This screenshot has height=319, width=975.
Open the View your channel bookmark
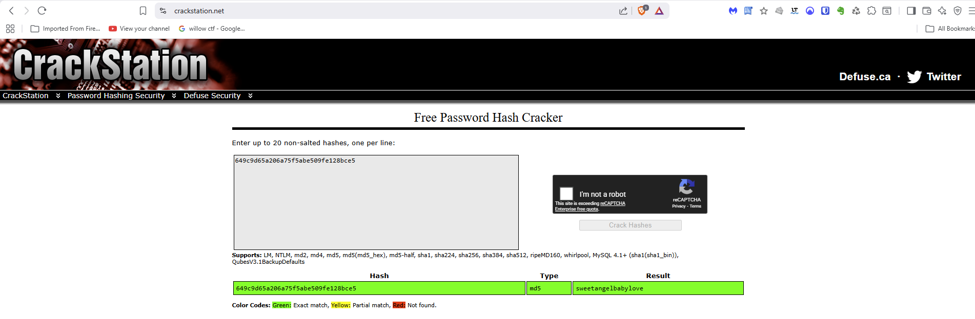[x=139, y=29]
